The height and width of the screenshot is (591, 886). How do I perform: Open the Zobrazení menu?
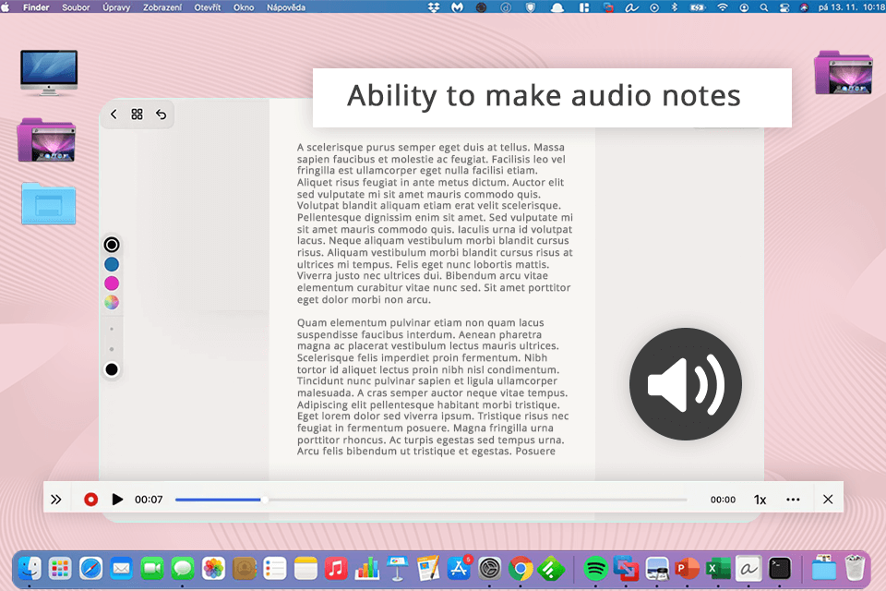(x=162, y=6)
